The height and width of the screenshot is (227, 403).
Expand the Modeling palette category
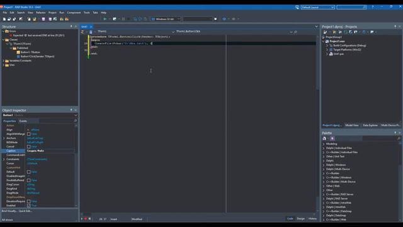click(324, 144)
